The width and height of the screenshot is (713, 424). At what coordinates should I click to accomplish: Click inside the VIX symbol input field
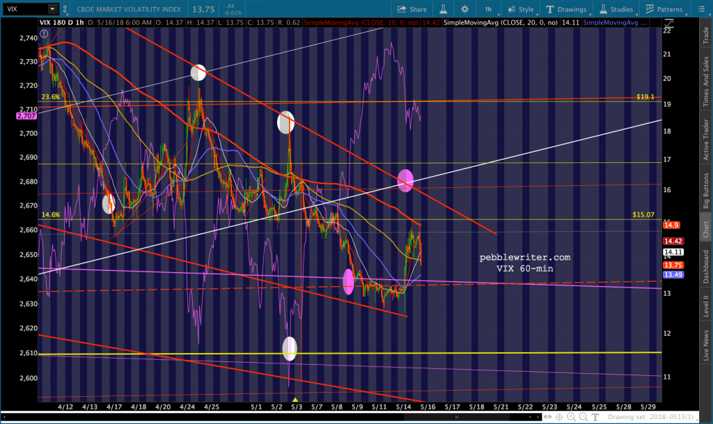click(x=24, y=9)
